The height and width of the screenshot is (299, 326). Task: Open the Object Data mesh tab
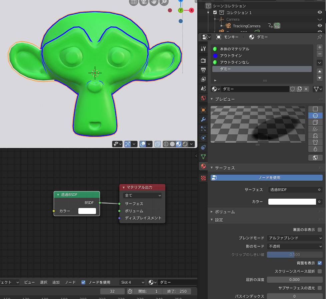(x=203, y=157)
